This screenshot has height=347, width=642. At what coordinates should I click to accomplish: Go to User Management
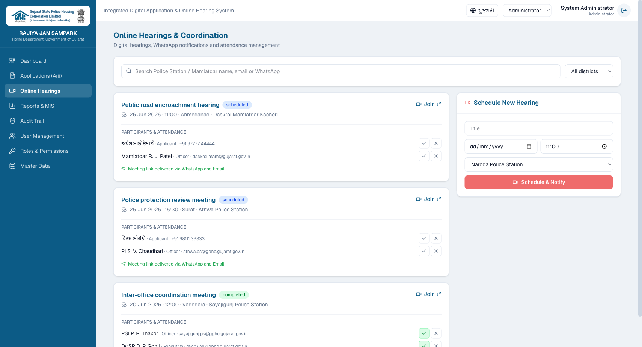(48, 136)
